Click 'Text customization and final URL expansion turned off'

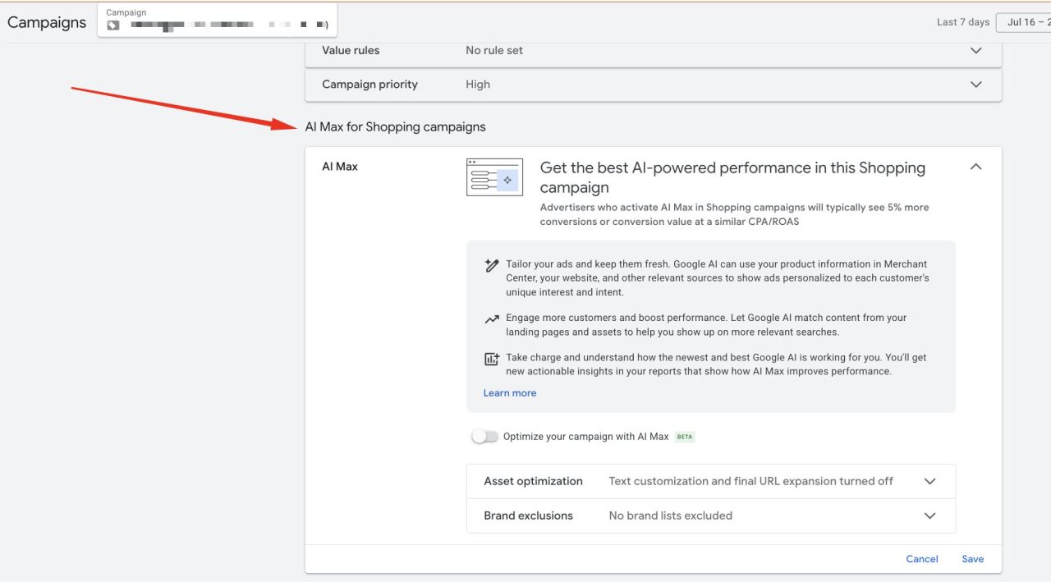[x=750, y=481]
